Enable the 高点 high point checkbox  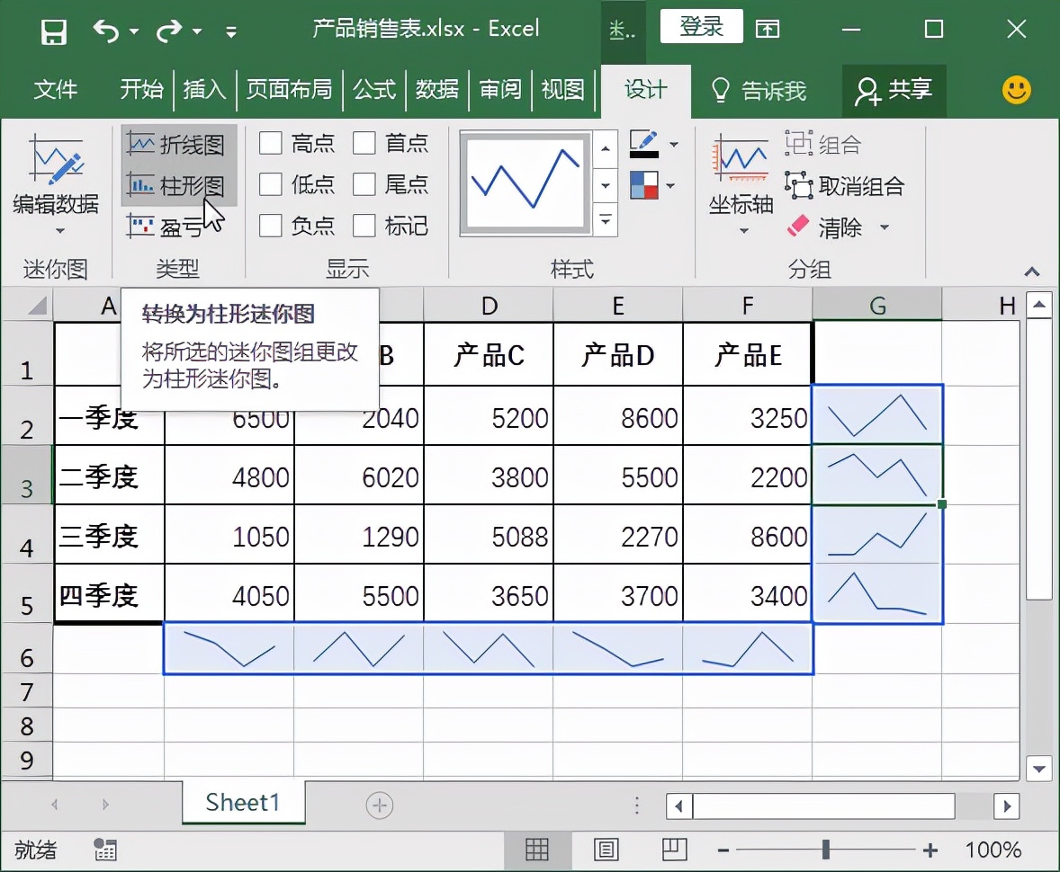pyautogui.click(x=271, y=144)
